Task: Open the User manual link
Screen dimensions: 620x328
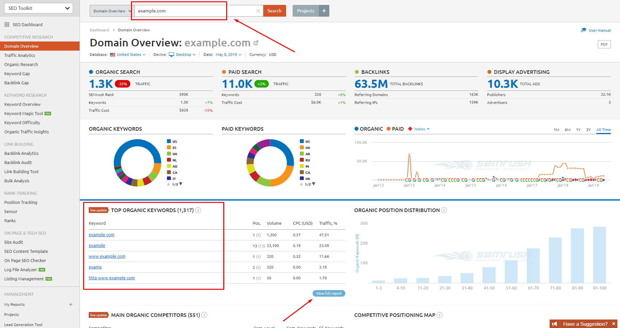Action: pos(600,30)
